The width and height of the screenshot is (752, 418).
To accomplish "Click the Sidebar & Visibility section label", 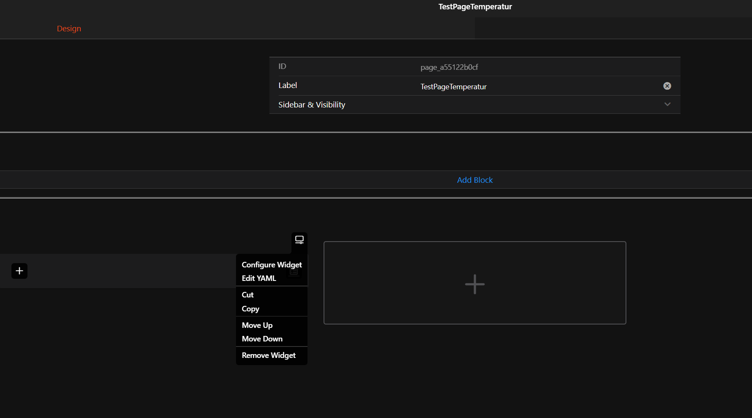I will pos(312,105).
